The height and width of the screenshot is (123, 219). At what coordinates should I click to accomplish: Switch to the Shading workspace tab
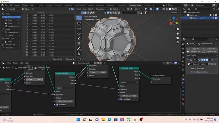pyautogui.click(x=90, y=5)
